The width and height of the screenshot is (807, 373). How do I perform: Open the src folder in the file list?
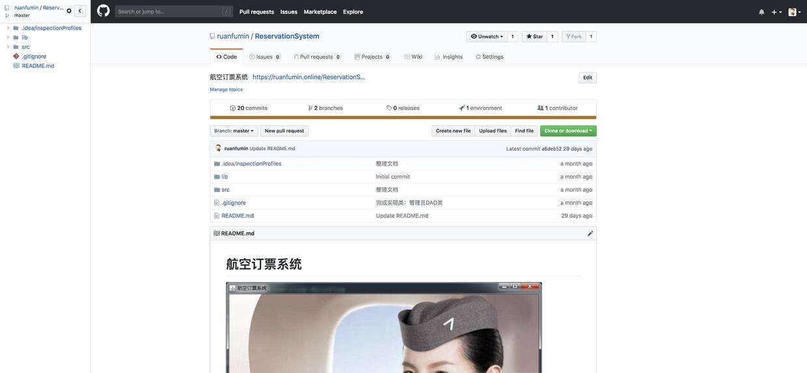click(226, 190)
